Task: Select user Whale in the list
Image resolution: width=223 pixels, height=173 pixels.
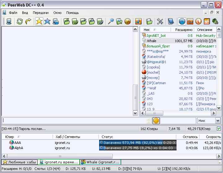Action: tap(179, 41)
